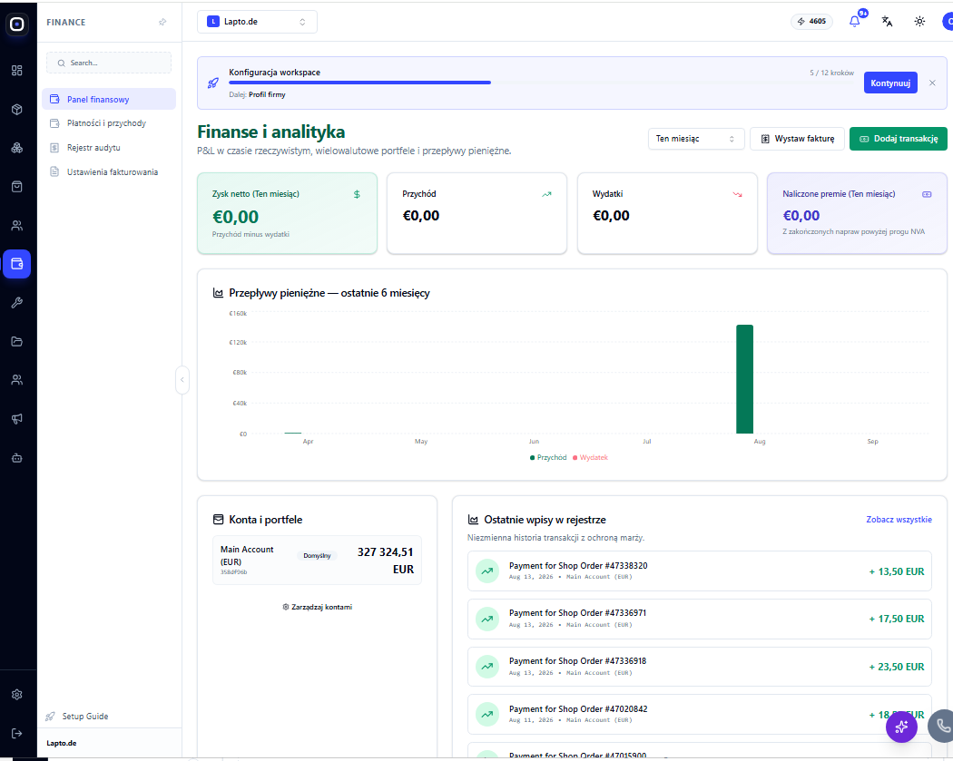Click the Wystaw fakturę button
953x761 pixels.
click(797, 139)
